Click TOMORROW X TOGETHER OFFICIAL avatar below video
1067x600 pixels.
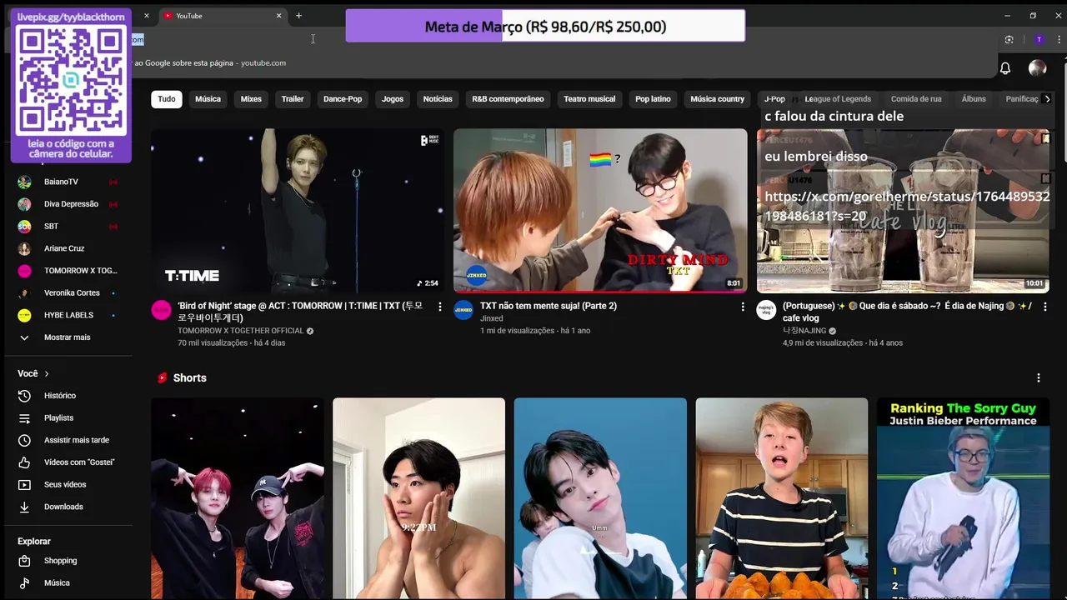[161, 311]
